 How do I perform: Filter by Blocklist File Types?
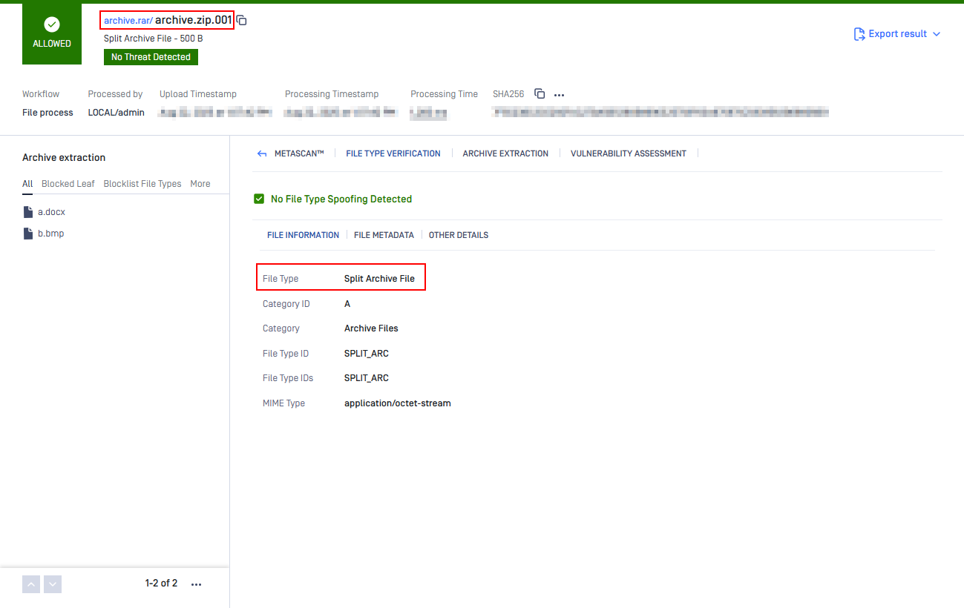click(x=142, y=184)
